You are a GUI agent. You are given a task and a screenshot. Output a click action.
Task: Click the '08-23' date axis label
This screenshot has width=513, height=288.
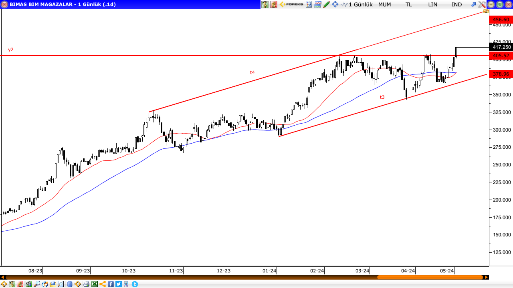(x=35, y=271)
